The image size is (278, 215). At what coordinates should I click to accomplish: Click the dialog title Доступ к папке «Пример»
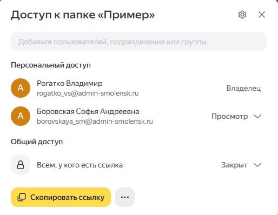[83, 15]
